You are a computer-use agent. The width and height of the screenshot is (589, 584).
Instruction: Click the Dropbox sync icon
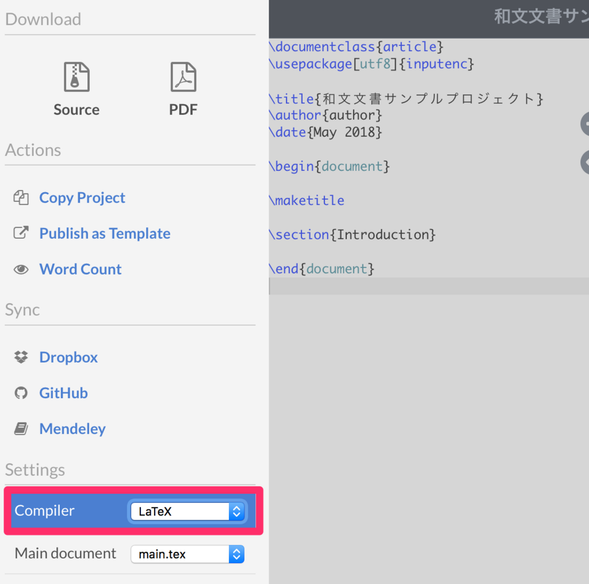pyautogui.click(x=21, y=357)
